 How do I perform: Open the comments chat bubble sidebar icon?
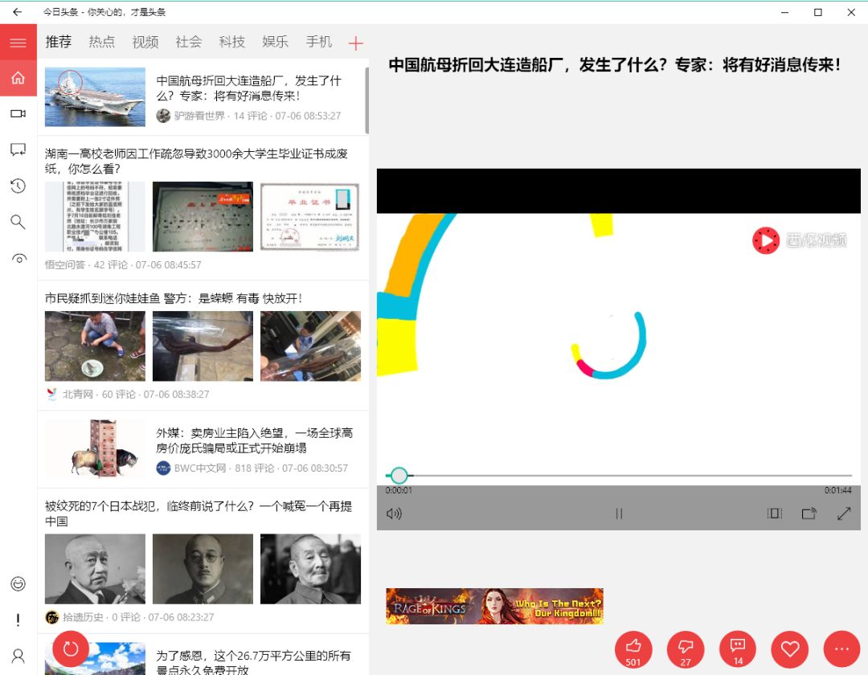[18, 149]
